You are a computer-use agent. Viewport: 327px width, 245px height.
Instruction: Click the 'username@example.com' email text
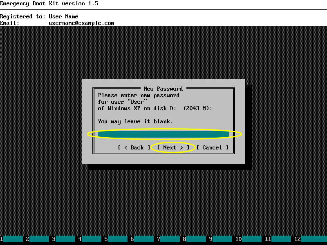click(x=81, y=23)
